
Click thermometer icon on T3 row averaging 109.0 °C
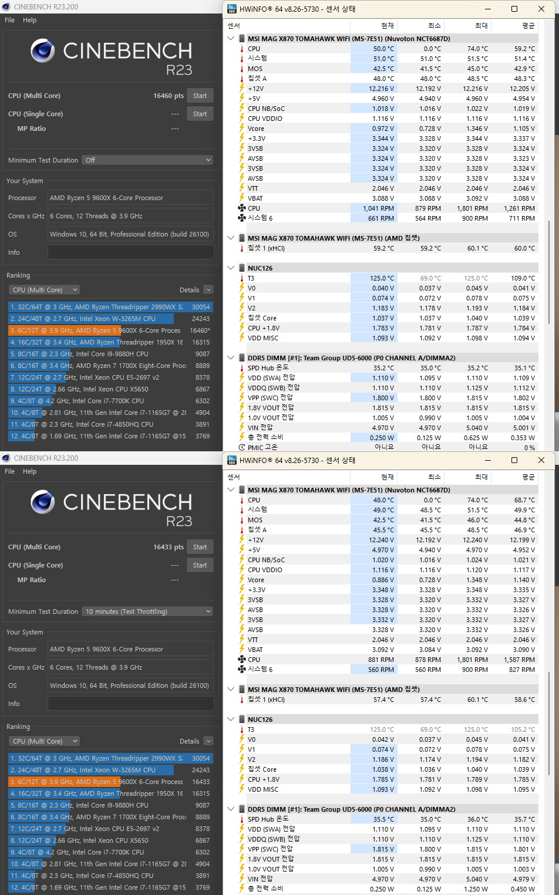pos(241,278)
